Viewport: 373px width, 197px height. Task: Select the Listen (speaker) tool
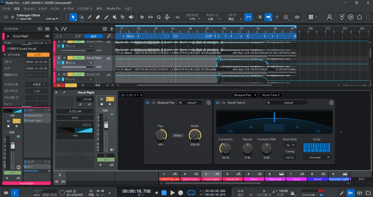coord(131,17)
